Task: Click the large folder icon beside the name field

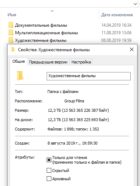Action: 20,76
